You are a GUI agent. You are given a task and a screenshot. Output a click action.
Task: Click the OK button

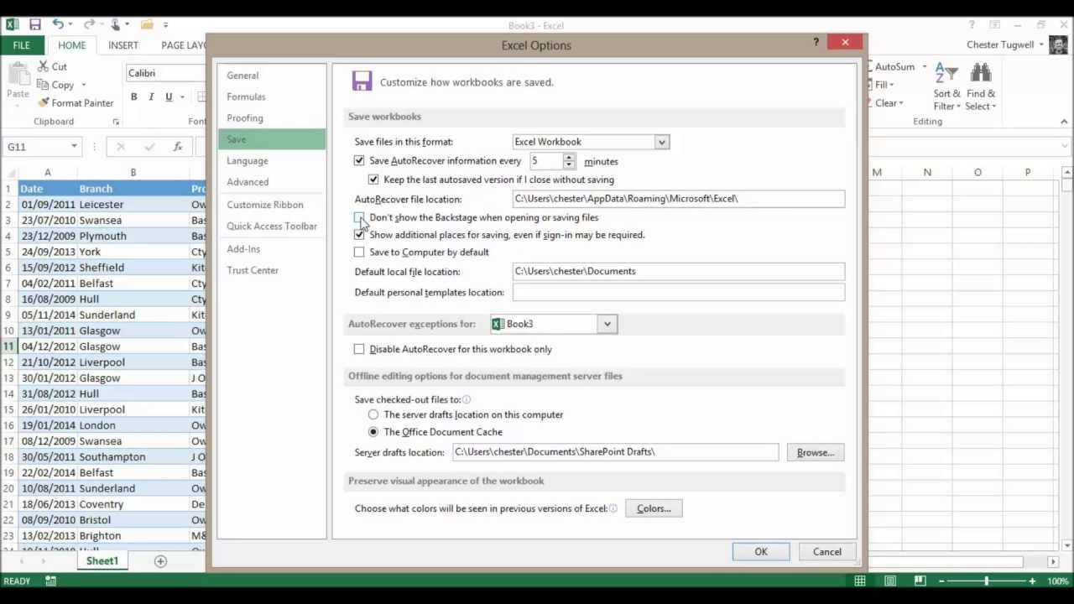click(761, 552)
